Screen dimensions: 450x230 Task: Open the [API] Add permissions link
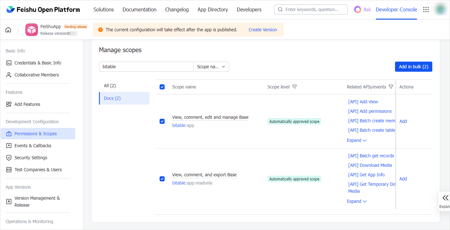(x=370, y=111)
